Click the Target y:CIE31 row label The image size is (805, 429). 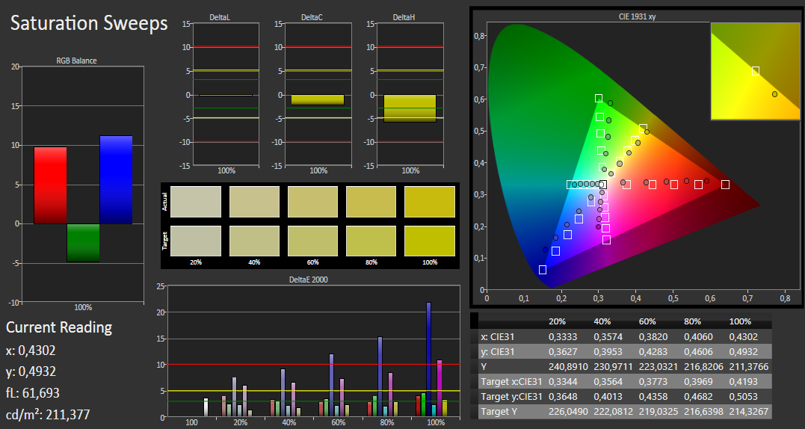click(511, 396)
